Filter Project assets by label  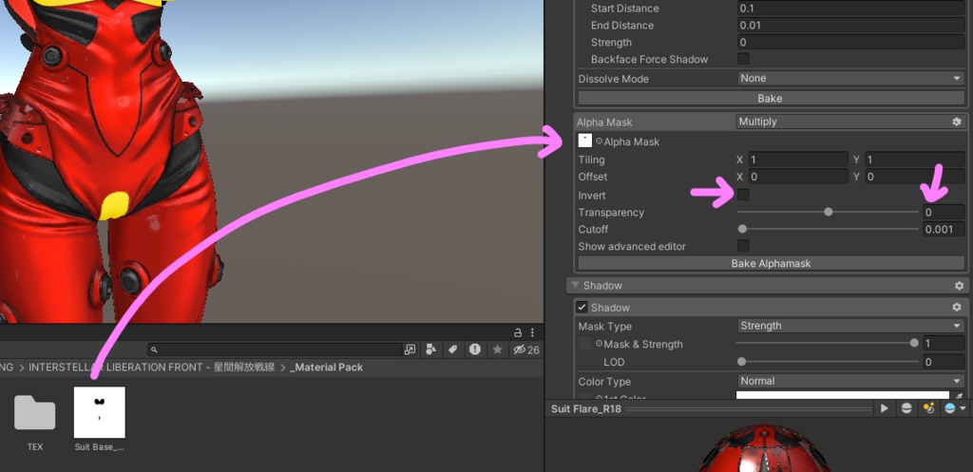point(453,349)
